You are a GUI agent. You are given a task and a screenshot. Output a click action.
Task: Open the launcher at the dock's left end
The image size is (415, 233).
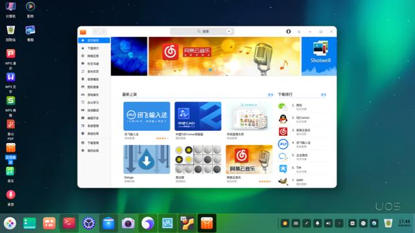[10, 223]
